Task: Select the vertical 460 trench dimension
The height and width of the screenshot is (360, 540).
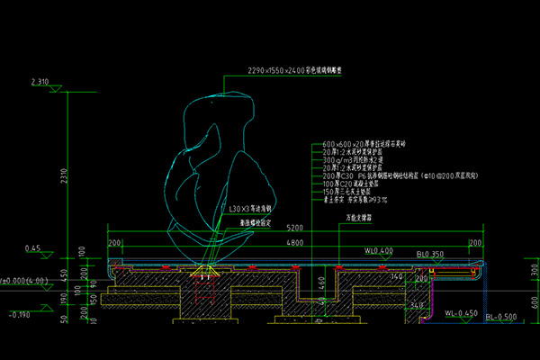Action: [321, 283]
